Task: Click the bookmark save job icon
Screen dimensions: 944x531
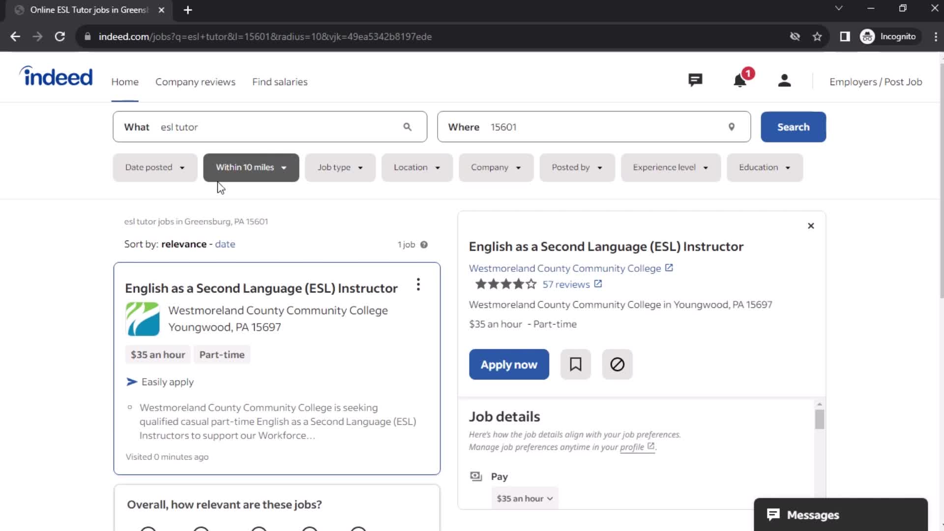Action: coord(575,364)
